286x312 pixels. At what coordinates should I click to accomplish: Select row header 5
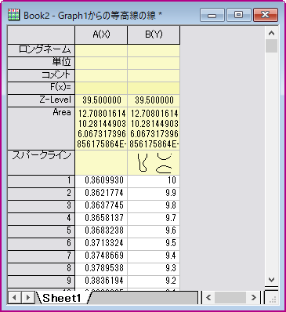[41, 231]
